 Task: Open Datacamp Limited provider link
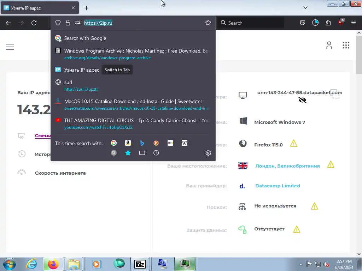[x=278, y=186]
